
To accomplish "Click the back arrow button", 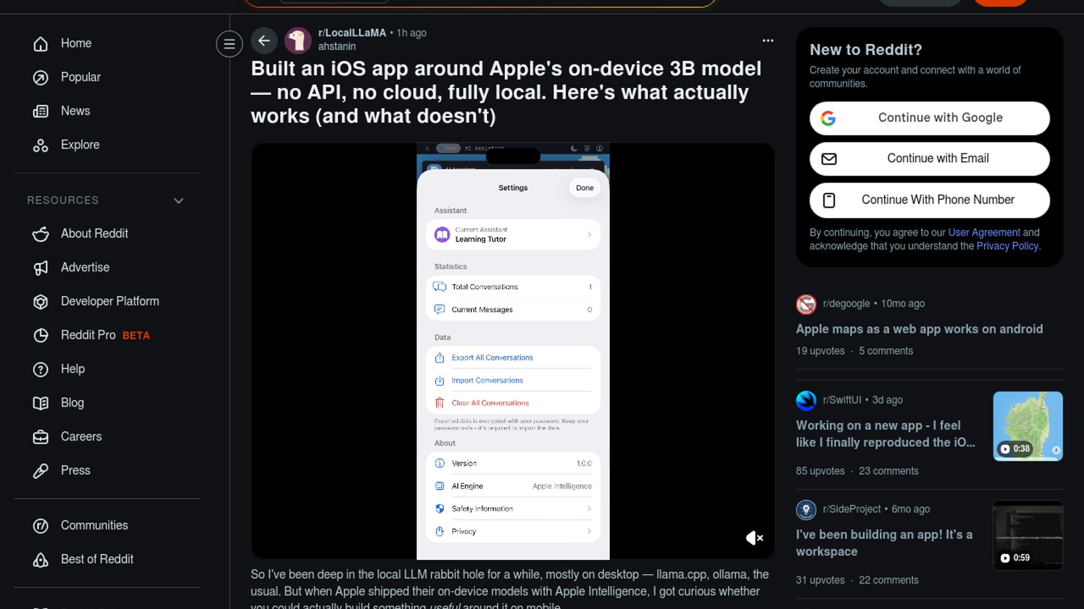I will click(x=264, y=41).
